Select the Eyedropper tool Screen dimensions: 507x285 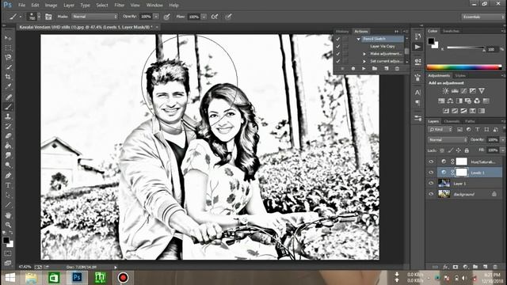pyautogui.click(x=8, y=86)
